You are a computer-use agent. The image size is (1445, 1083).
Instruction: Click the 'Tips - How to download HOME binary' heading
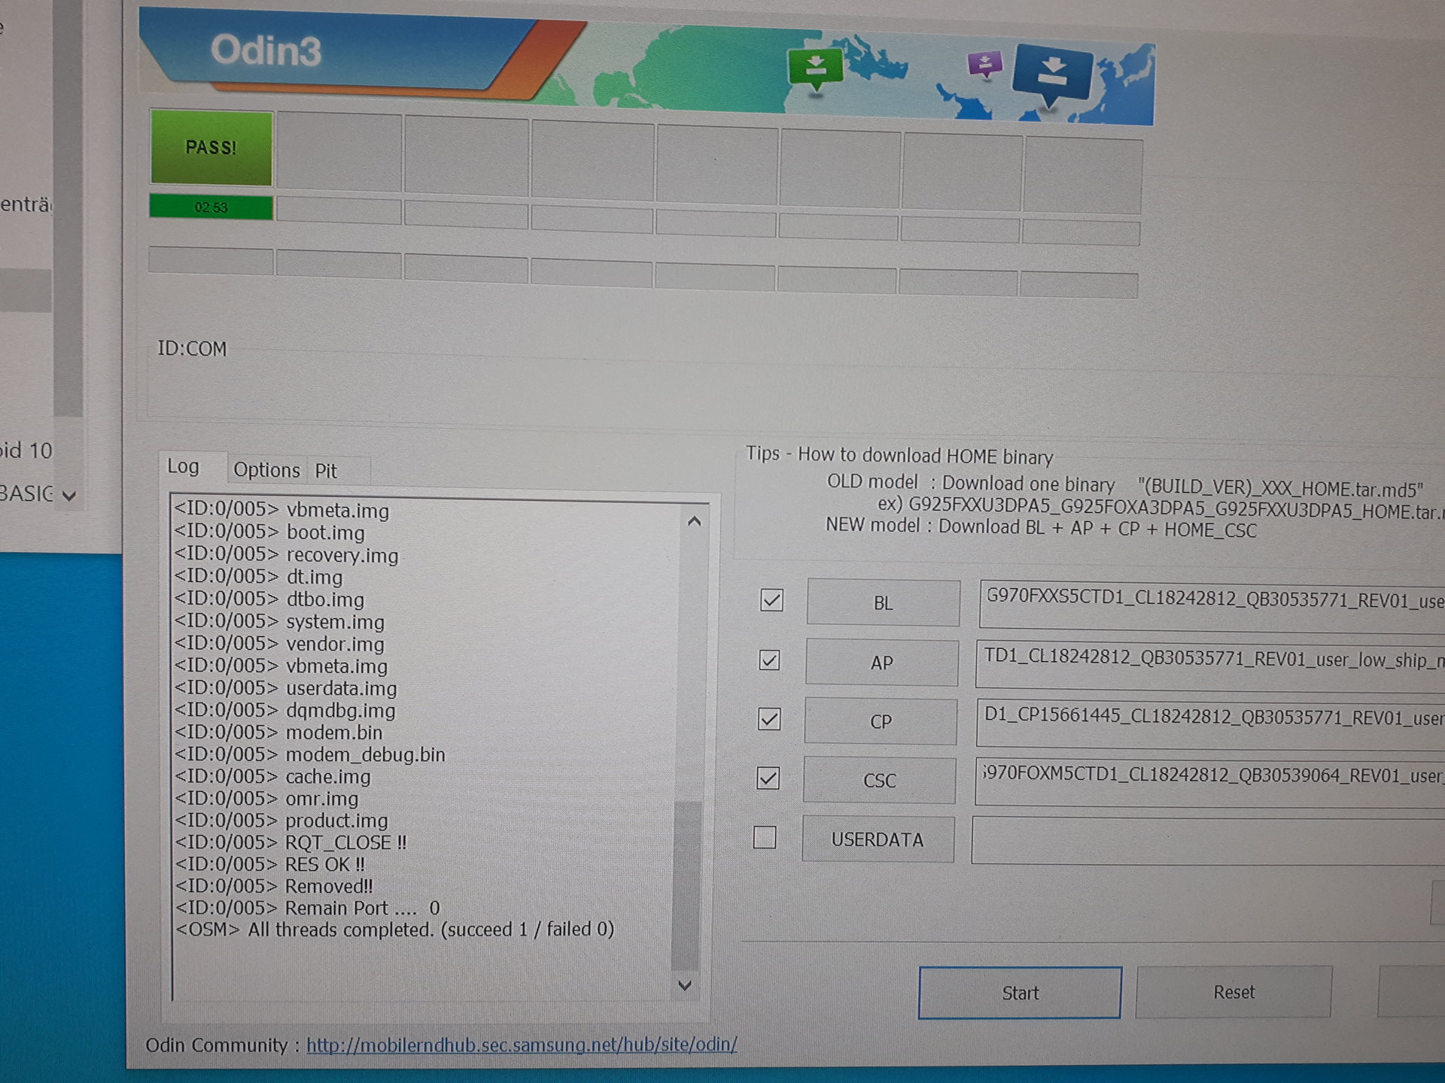(899, 455)
